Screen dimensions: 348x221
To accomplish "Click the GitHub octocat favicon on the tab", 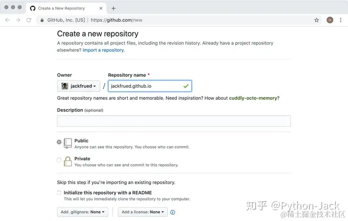I will tap(33, 8).
